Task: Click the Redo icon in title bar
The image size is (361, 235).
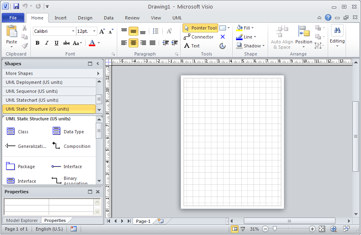Action: click(38, 6)
